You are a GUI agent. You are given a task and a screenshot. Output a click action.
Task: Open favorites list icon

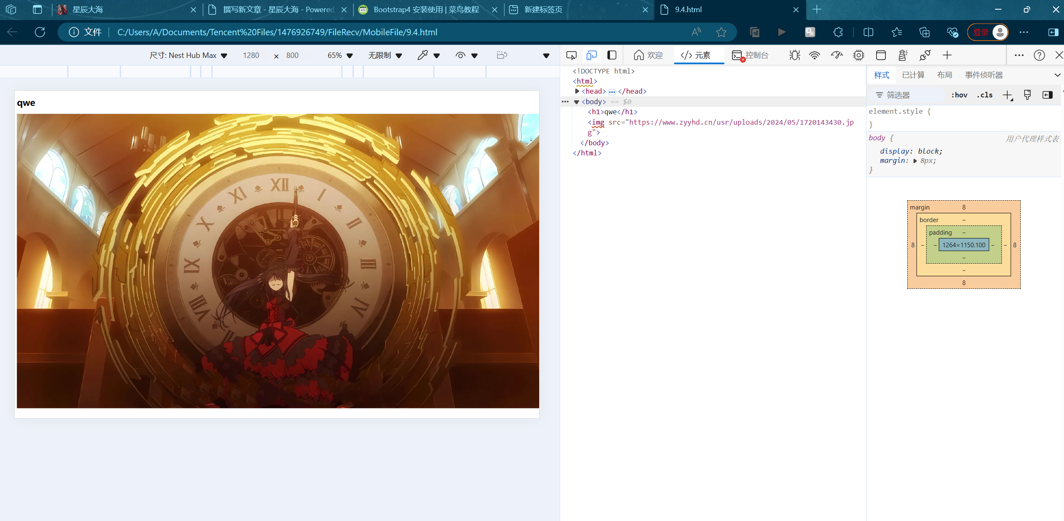896,32
